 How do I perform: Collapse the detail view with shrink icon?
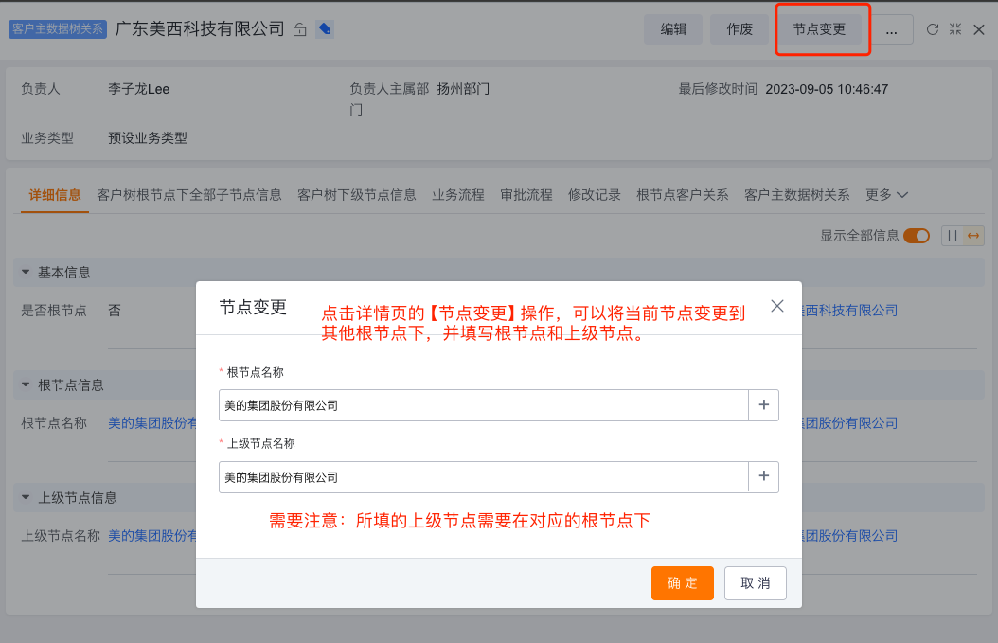coord(955,29)
